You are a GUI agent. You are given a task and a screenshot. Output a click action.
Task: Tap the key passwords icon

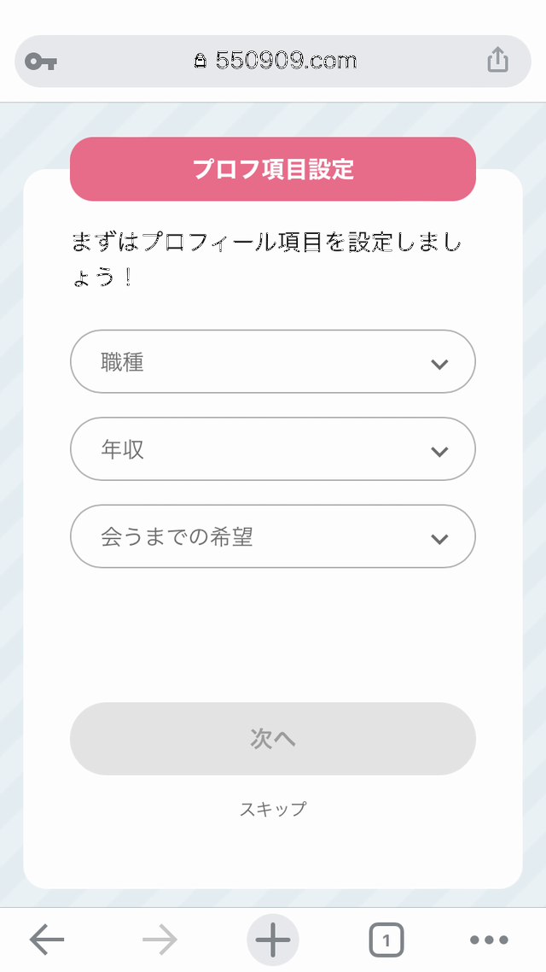(x=41, y=61)
